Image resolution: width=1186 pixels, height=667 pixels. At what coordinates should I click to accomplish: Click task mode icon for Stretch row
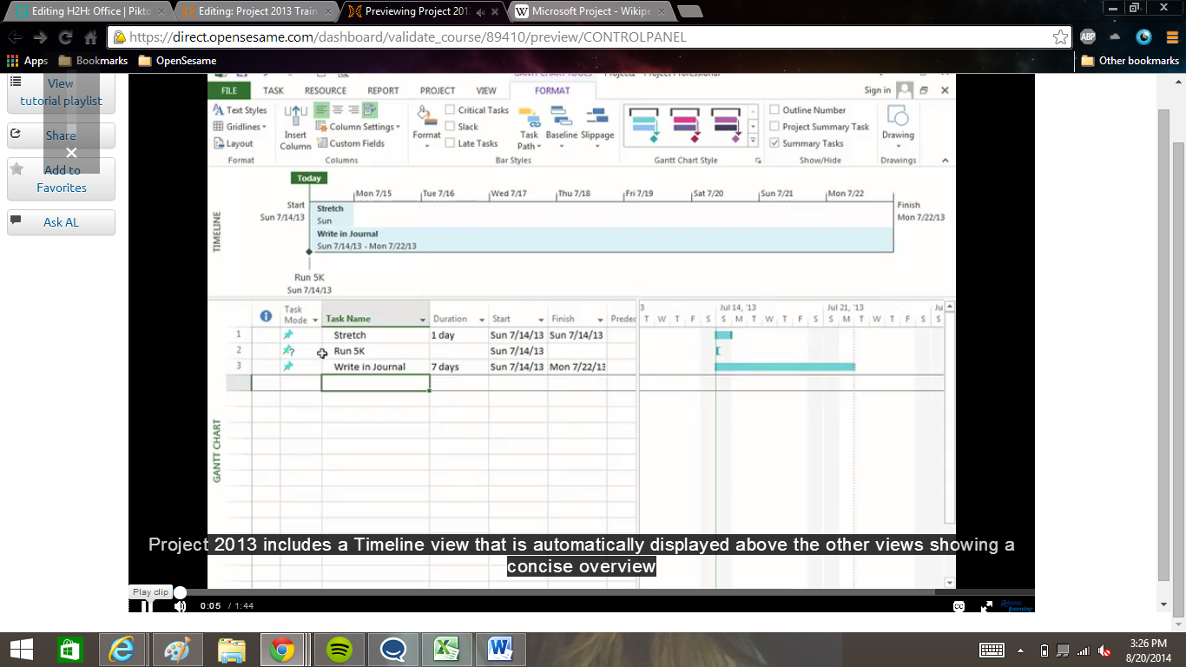point(288,334)
